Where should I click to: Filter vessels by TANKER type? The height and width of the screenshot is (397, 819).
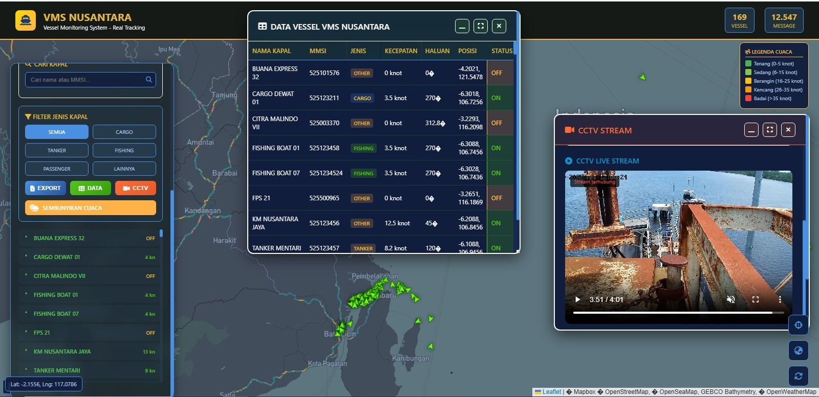(x=57, y=150)
